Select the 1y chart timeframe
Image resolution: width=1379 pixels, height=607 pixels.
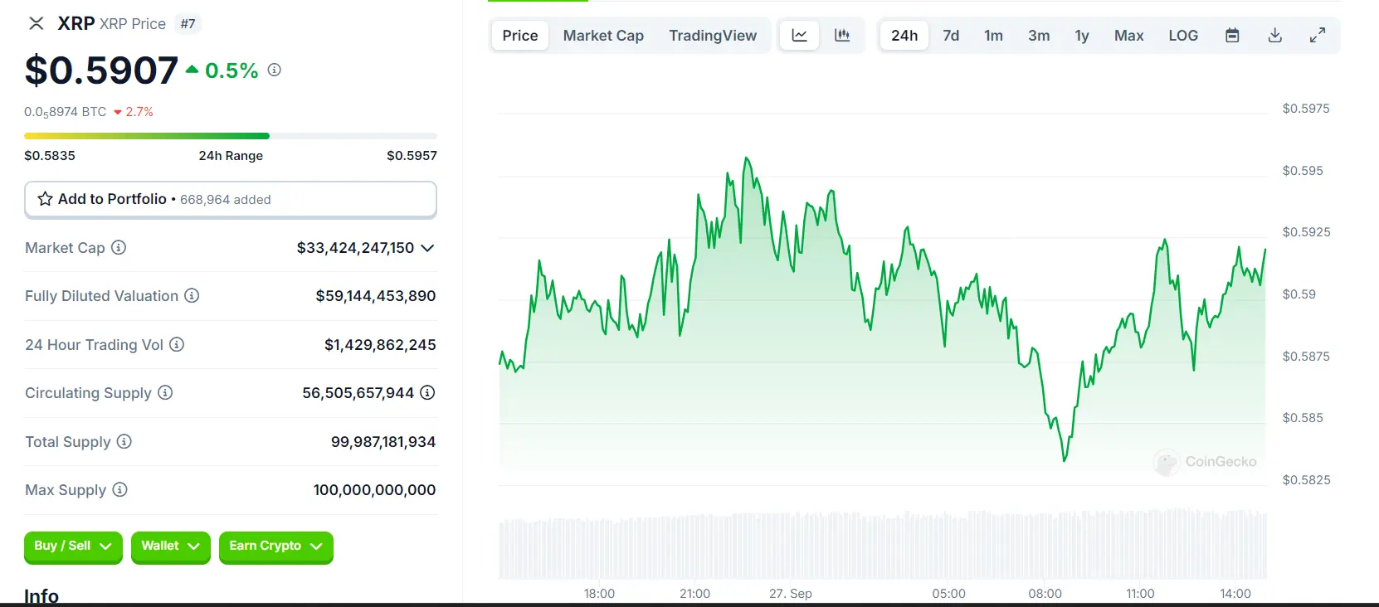click(1081, 35)
